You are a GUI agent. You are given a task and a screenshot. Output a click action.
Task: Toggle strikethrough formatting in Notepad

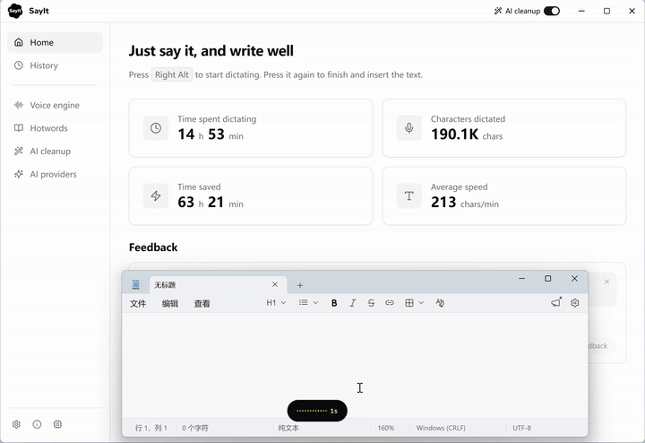pos(371,303)
